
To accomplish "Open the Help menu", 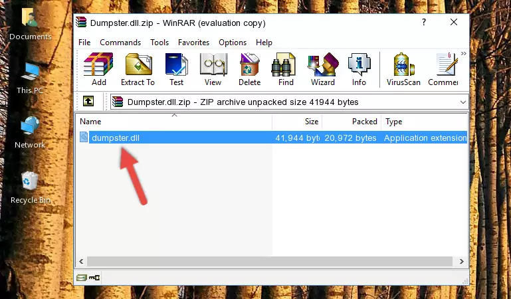I will (264, 43).
